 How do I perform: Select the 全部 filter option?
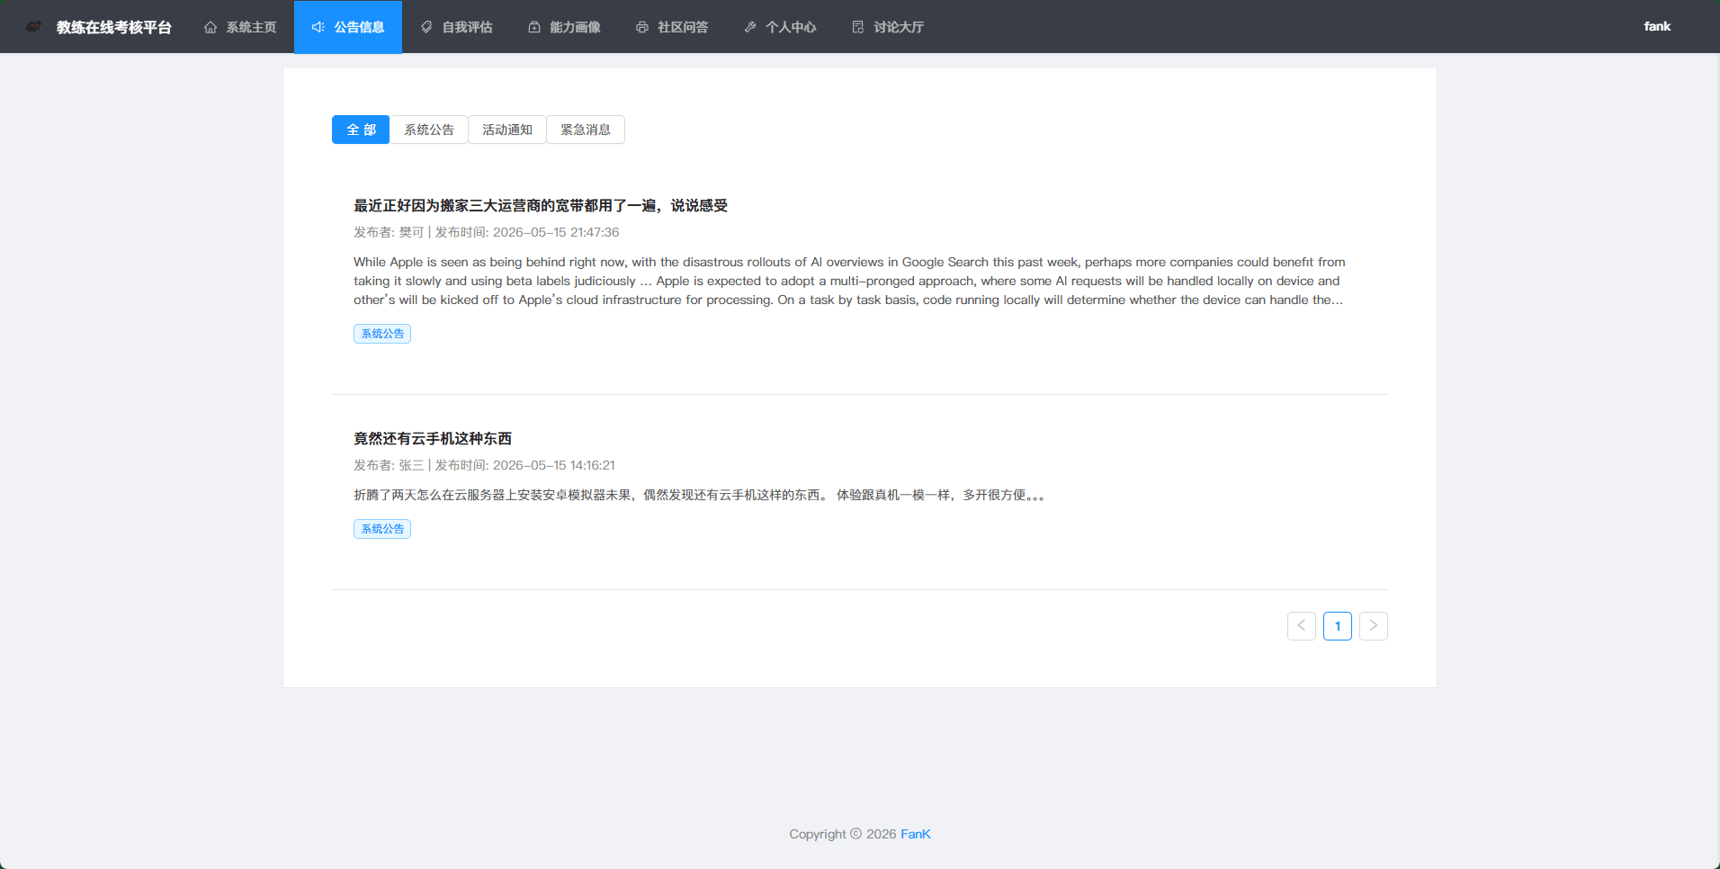click(361, 130)
